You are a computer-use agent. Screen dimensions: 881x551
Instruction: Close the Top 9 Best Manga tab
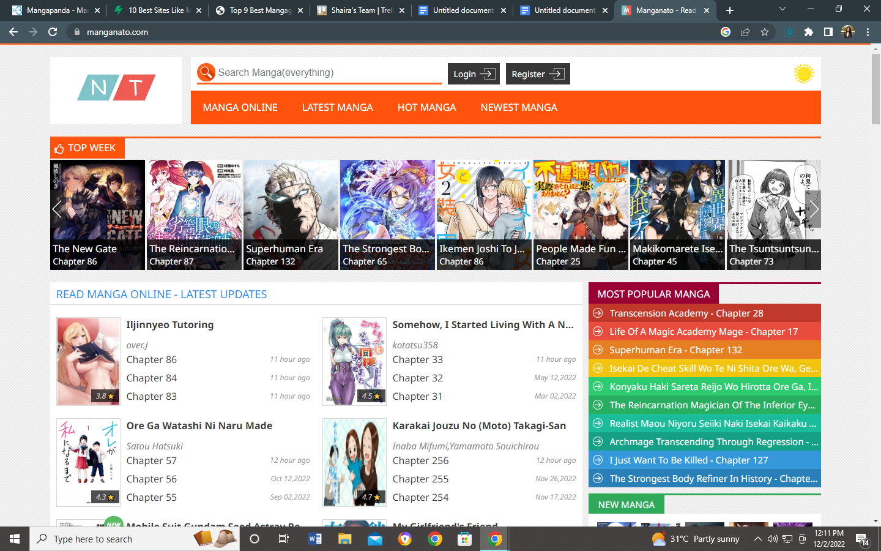[300, 10]
